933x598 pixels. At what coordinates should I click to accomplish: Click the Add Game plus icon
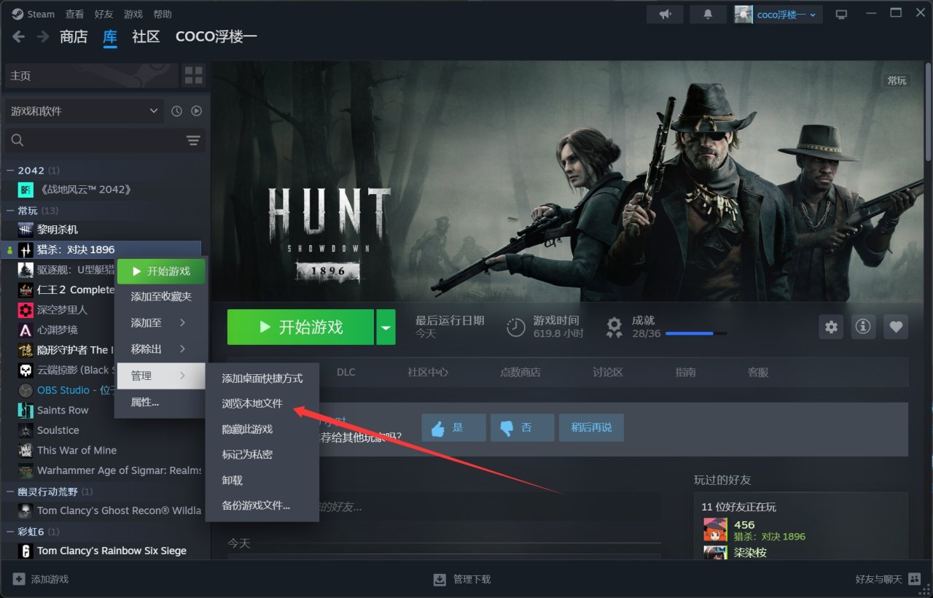18,579
